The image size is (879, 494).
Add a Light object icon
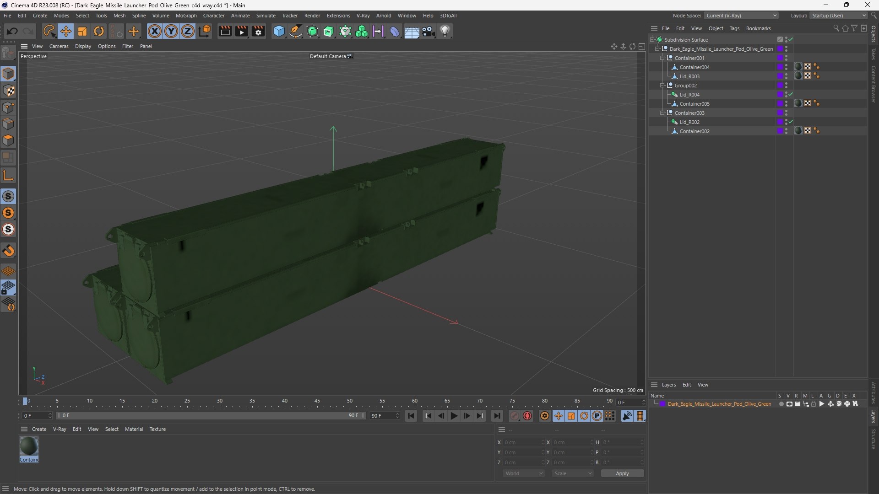(x=445, y=31)
